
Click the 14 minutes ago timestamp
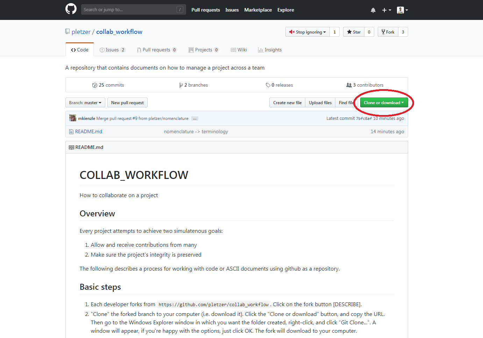[x=387, y=131]
